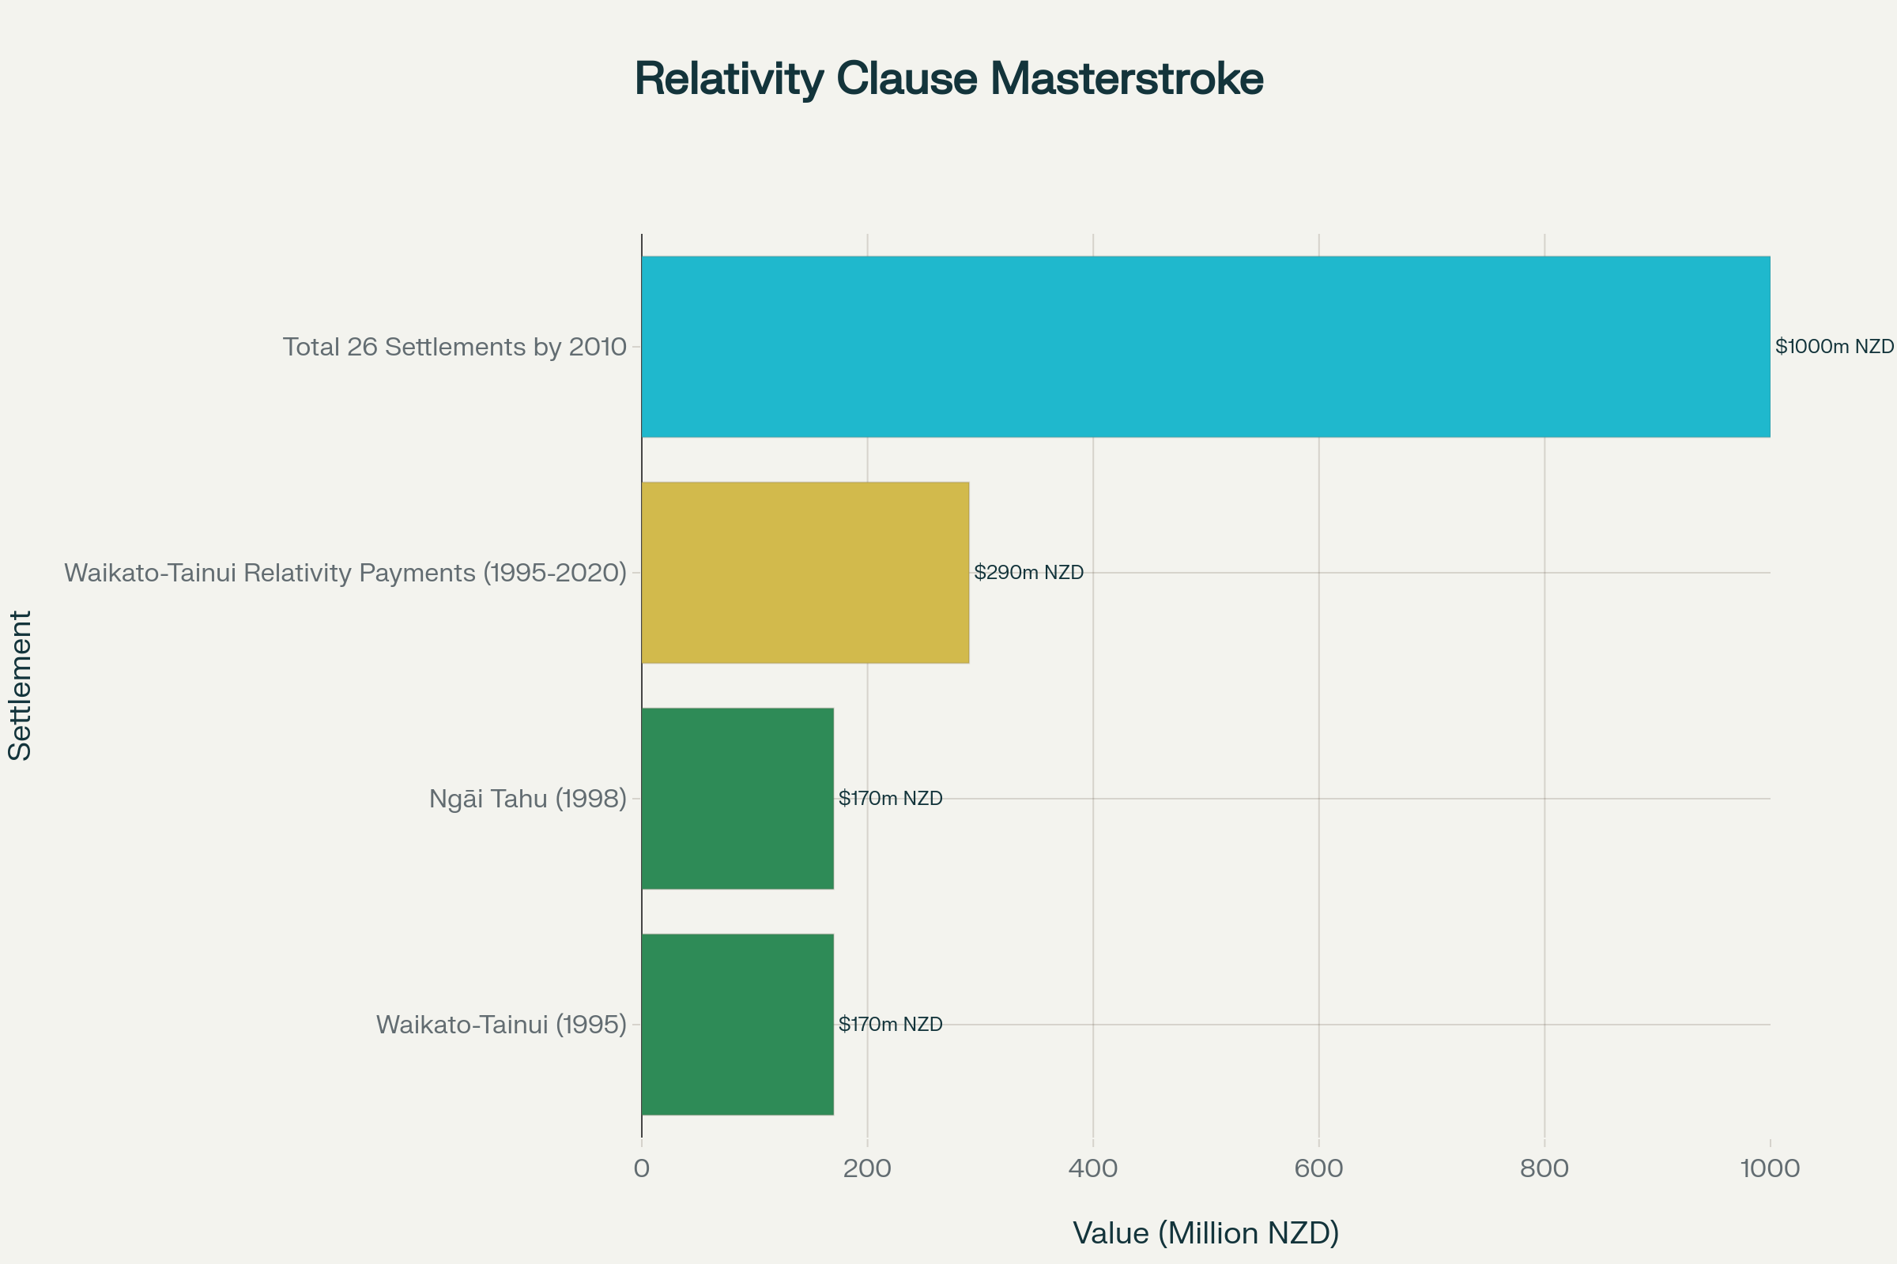Click the Waikato-Tainui (1995) axis label
This screenshot has width=1897, height=1264.
(x=501, y=1024)
